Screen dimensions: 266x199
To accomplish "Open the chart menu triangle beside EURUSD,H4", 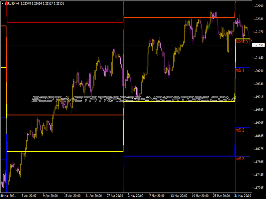I will pos(2,3).
